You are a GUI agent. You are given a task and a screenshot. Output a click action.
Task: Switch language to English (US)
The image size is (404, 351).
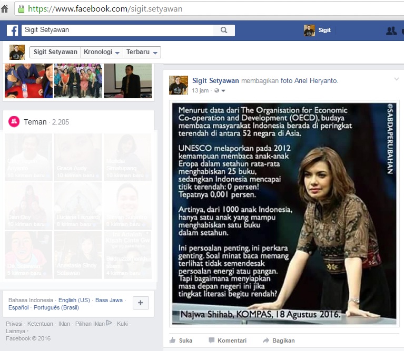click(x=74, y=300)
